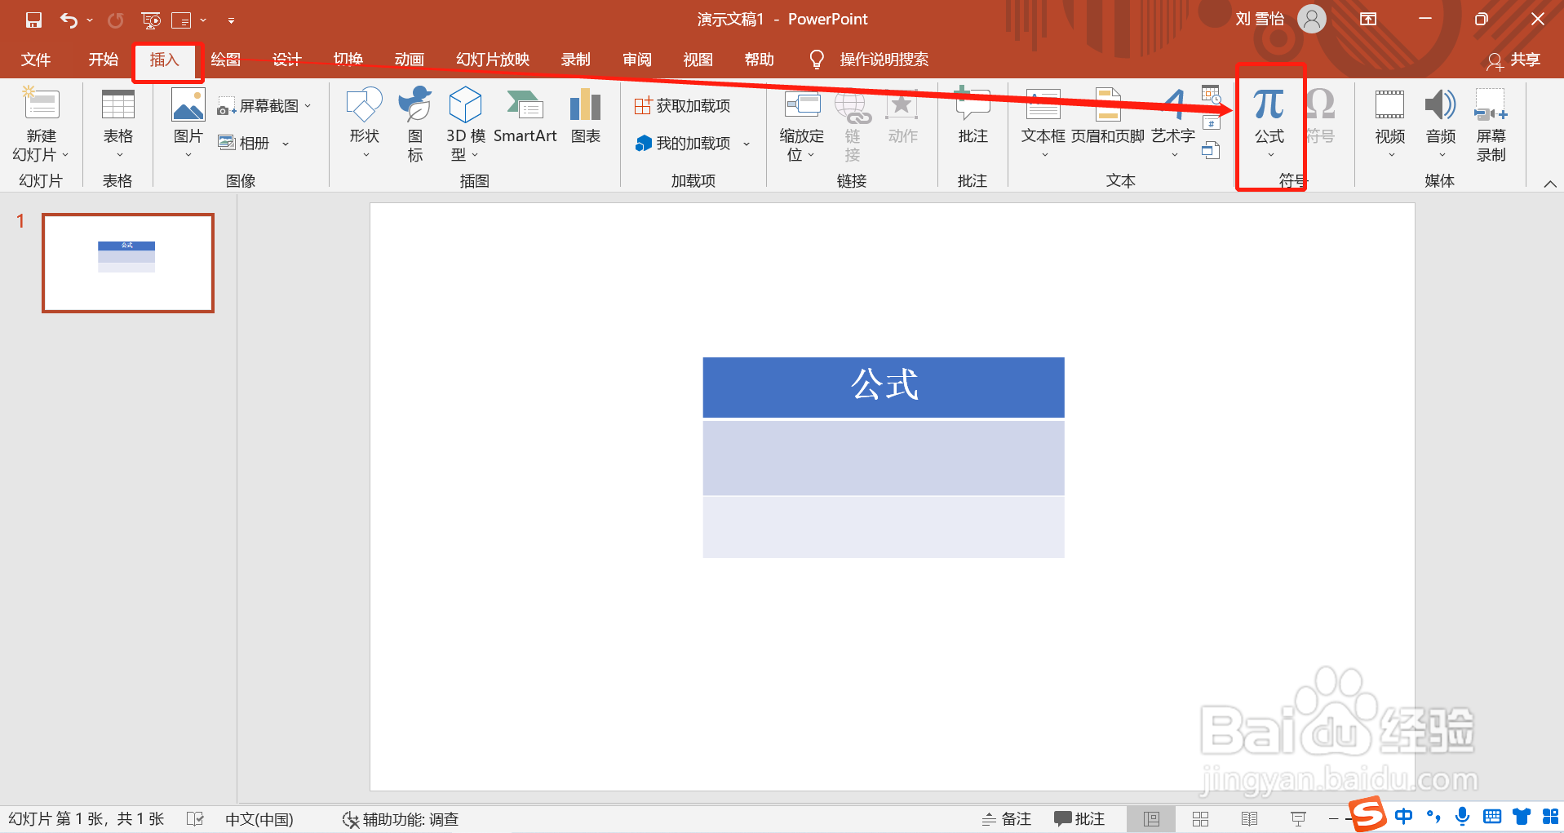Viewport: 1564px width, 833px height.
Task: Switch to the 动画 (Animations) tab
Action: point(410,60)
